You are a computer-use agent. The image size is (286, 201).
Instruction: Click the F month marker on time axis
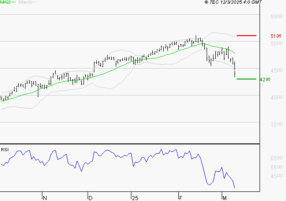(x=181, y=198)
